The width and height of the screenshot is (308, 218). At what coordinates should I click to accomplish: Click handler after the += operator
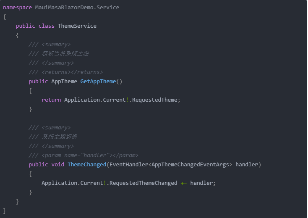[x=201, y=183]
